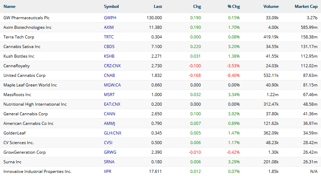This screenshot has height=176, width=321.
Task: Open the AMMJ symbol link
Action: [x=109, y=124]
